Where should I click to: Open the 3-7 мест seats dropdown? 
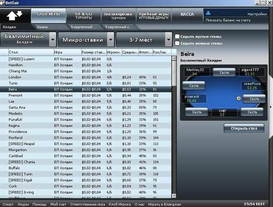[169, 39]
